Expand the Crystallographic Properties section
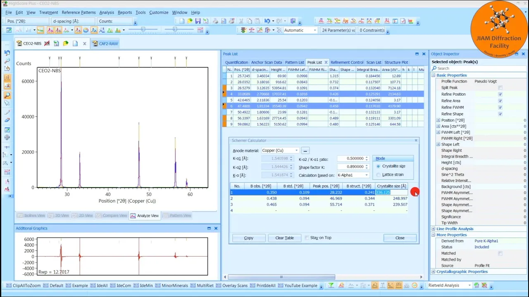This screenshot has height=297, width=529. coord(433,272)
